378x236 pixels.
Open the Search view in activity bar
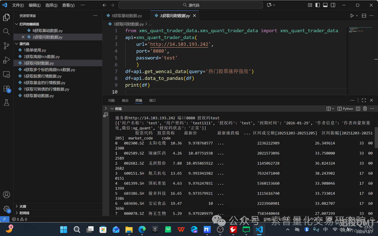tap(6, 32)
